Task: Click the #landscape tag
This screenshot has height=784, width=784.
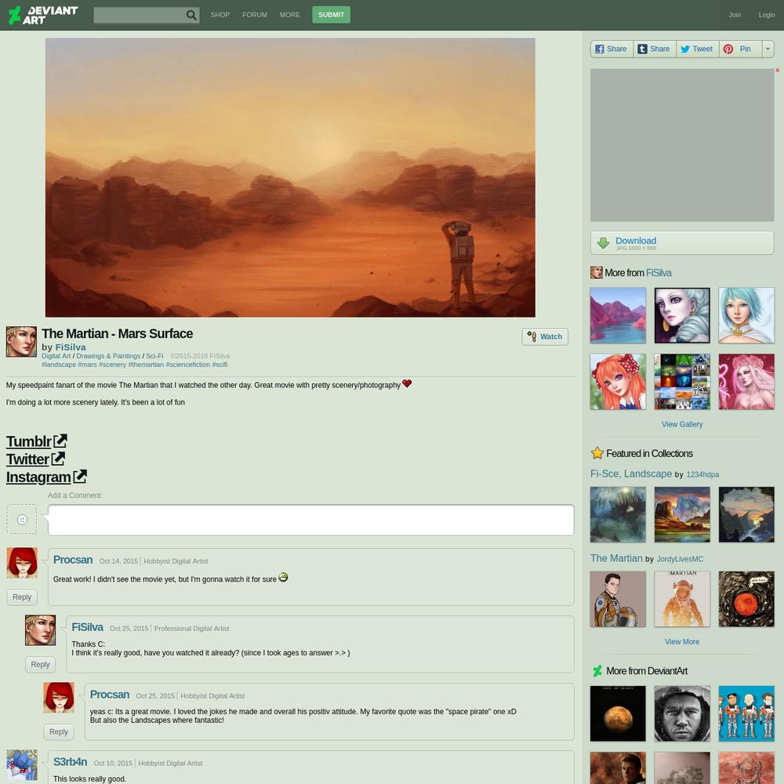Action: pos(59,365)
